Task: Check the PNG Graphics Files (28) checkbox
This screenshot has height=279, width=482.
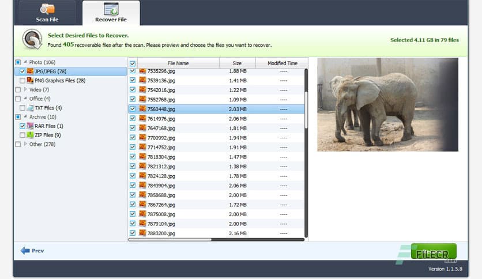Action: coord(22,81)
